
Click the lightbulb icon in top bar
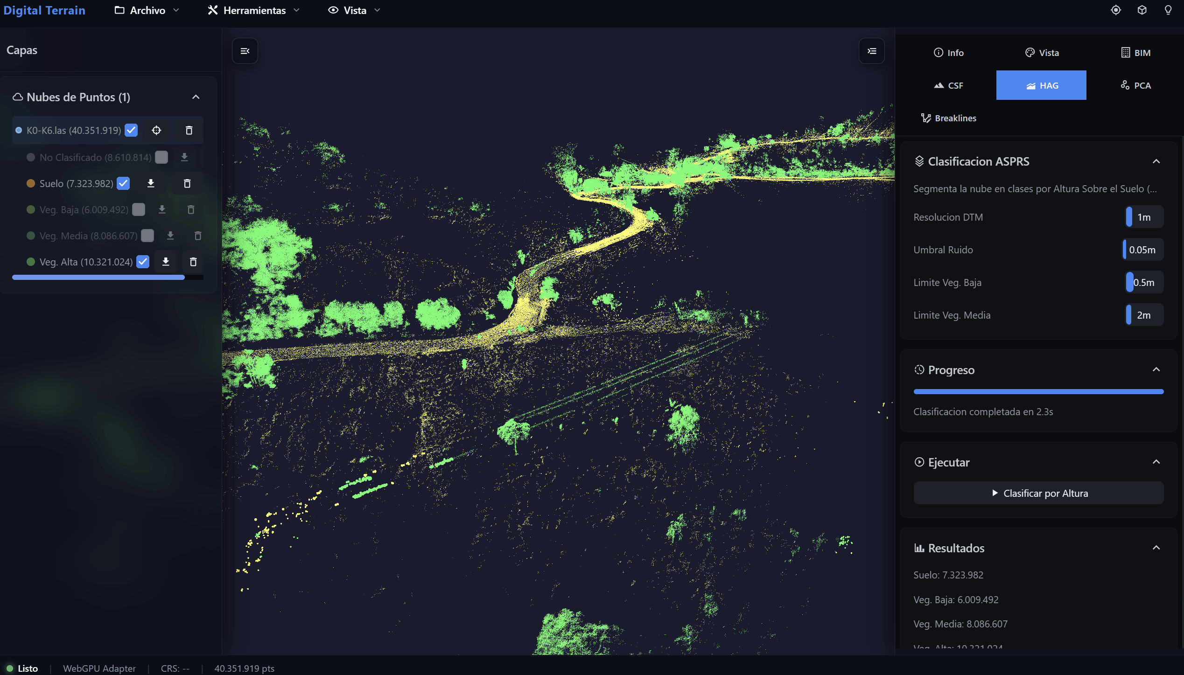click(1168, 10)
